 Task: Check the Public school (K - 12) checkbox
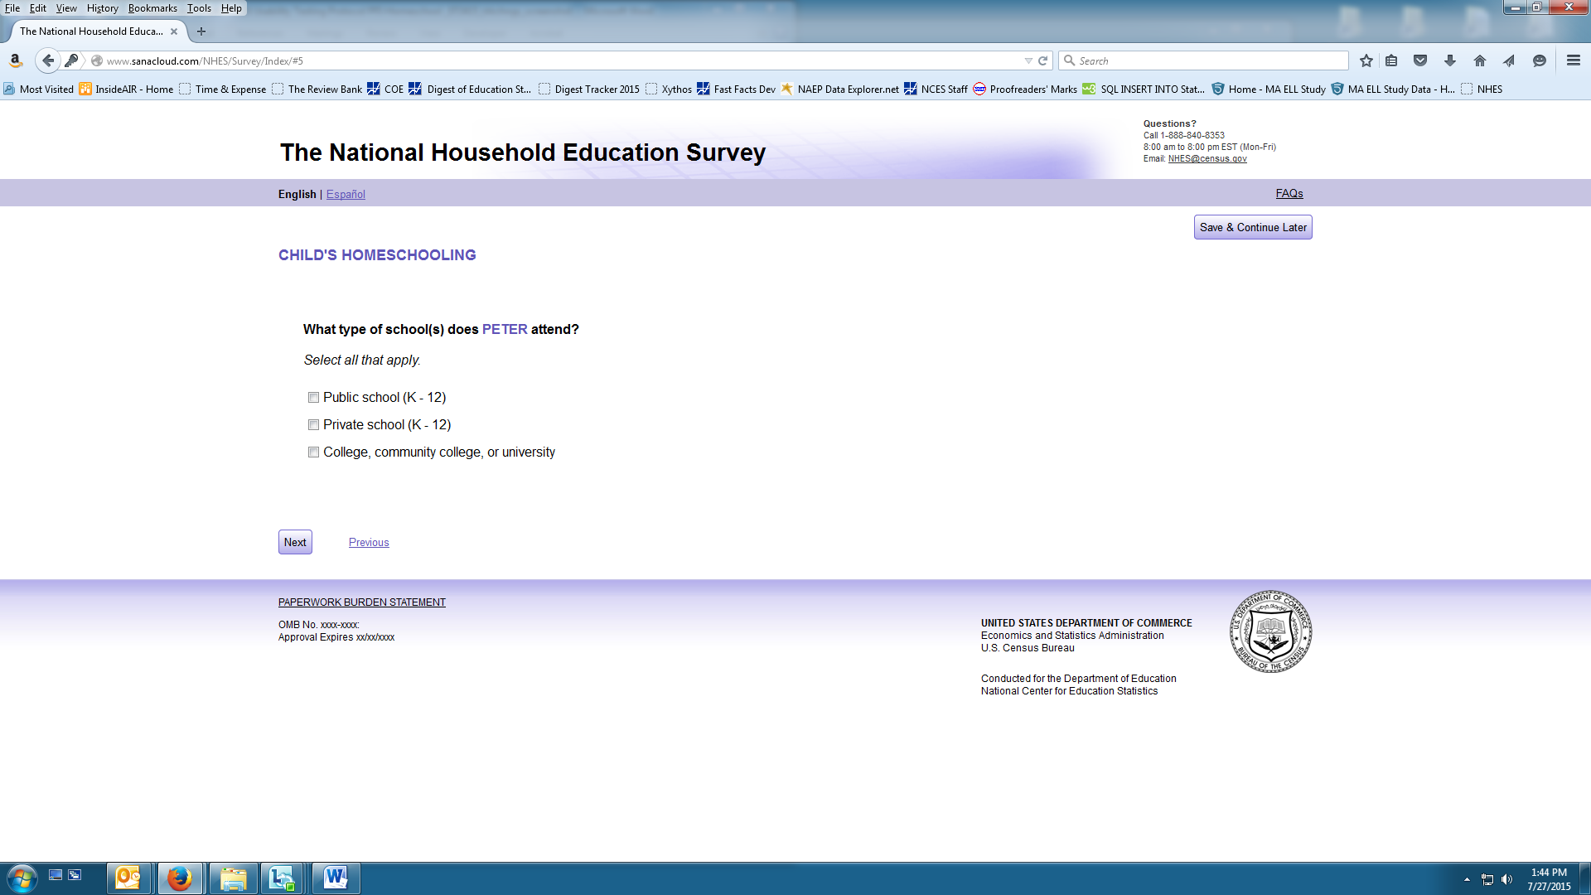tap(313, 398)
